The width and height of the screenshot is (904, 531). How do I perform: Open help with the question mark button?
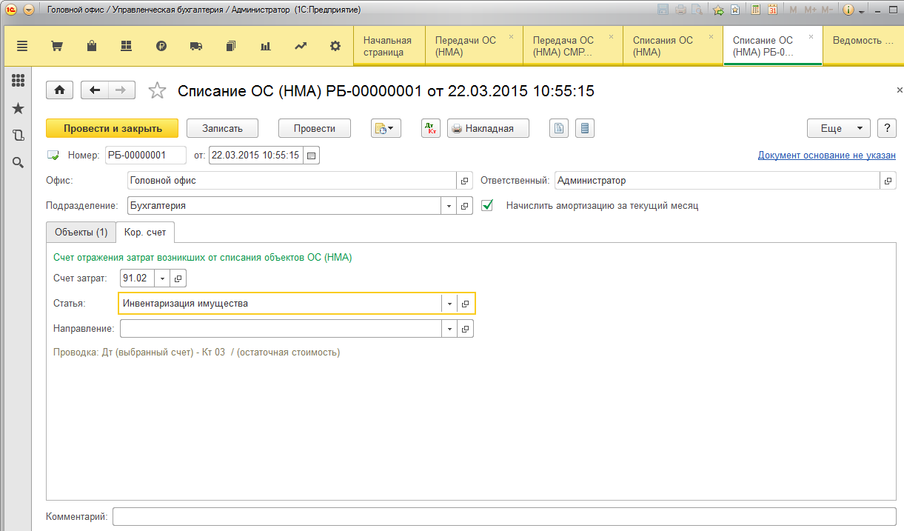tap(886, 128)
